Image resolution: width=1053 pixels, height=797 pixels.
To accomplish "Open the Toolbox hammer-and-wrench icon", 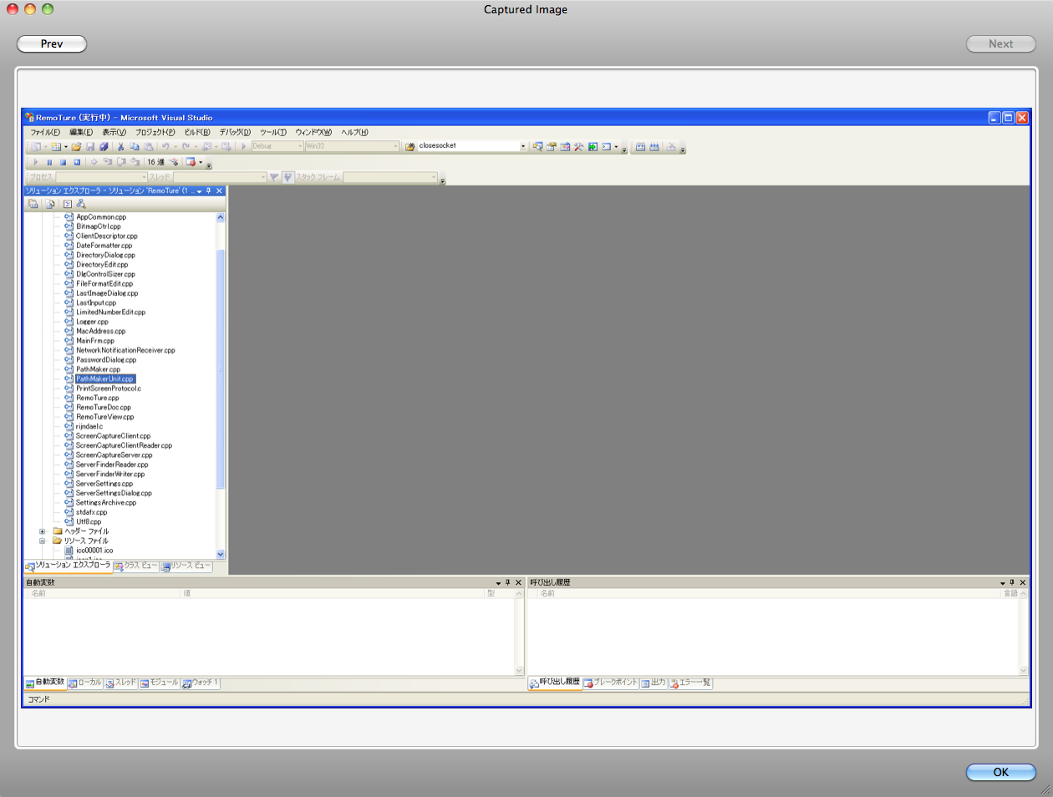I will coord(578,147).
